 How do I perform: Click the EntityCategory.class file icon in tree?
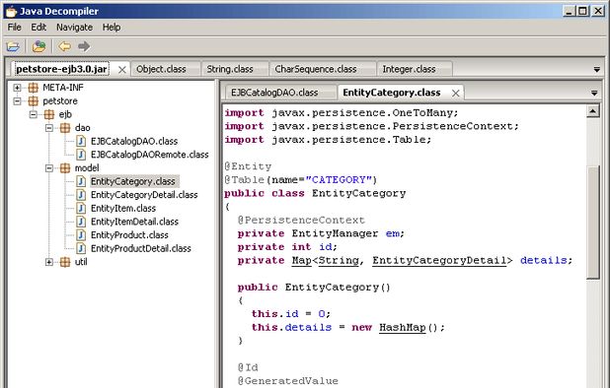81,181
